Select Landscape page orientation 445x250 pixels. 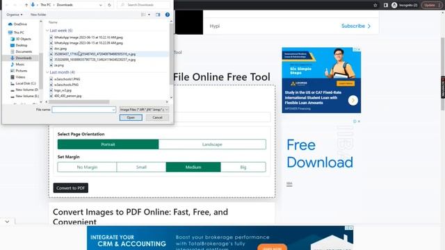click(212, 144)
